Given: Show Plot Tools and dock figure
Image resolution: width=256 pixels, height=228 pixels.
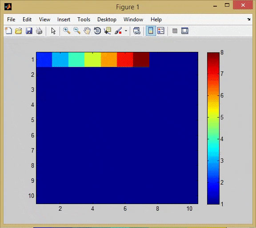Looking at the screenshot, I should [x=185, y=31].
